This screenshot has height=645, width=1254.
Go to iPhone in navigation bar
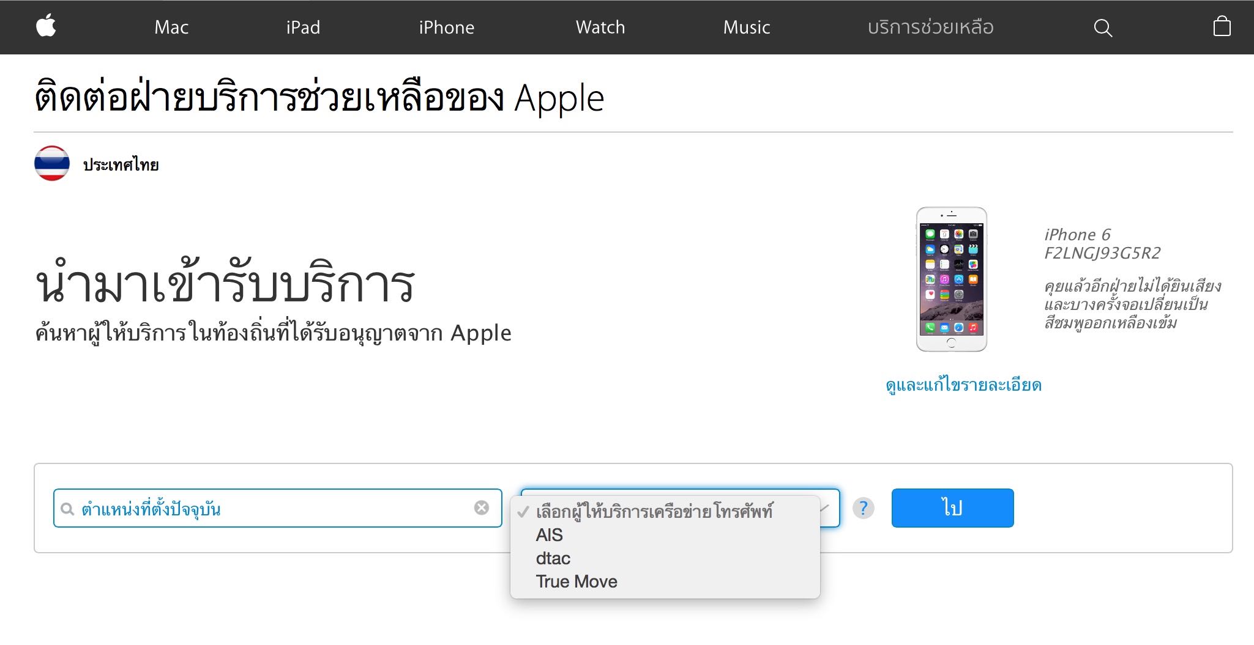(x=447, y=28)
